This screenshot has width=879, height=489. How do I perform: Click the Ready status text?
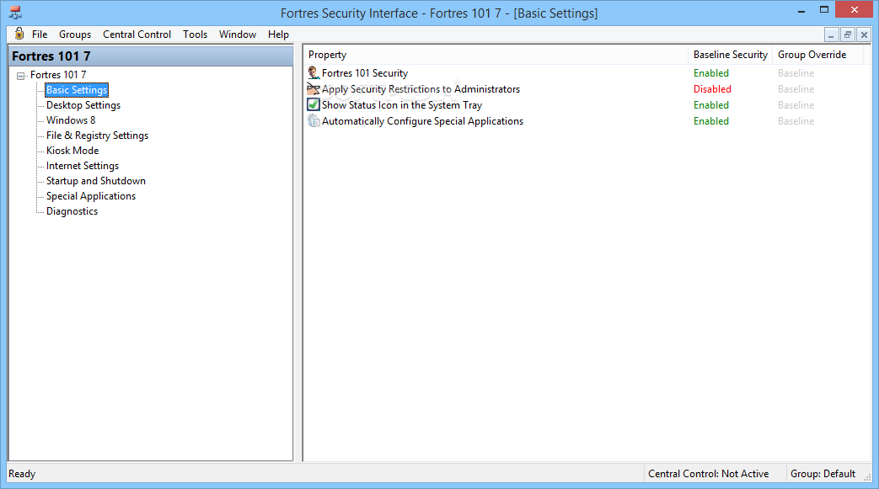tap(22, 473)
